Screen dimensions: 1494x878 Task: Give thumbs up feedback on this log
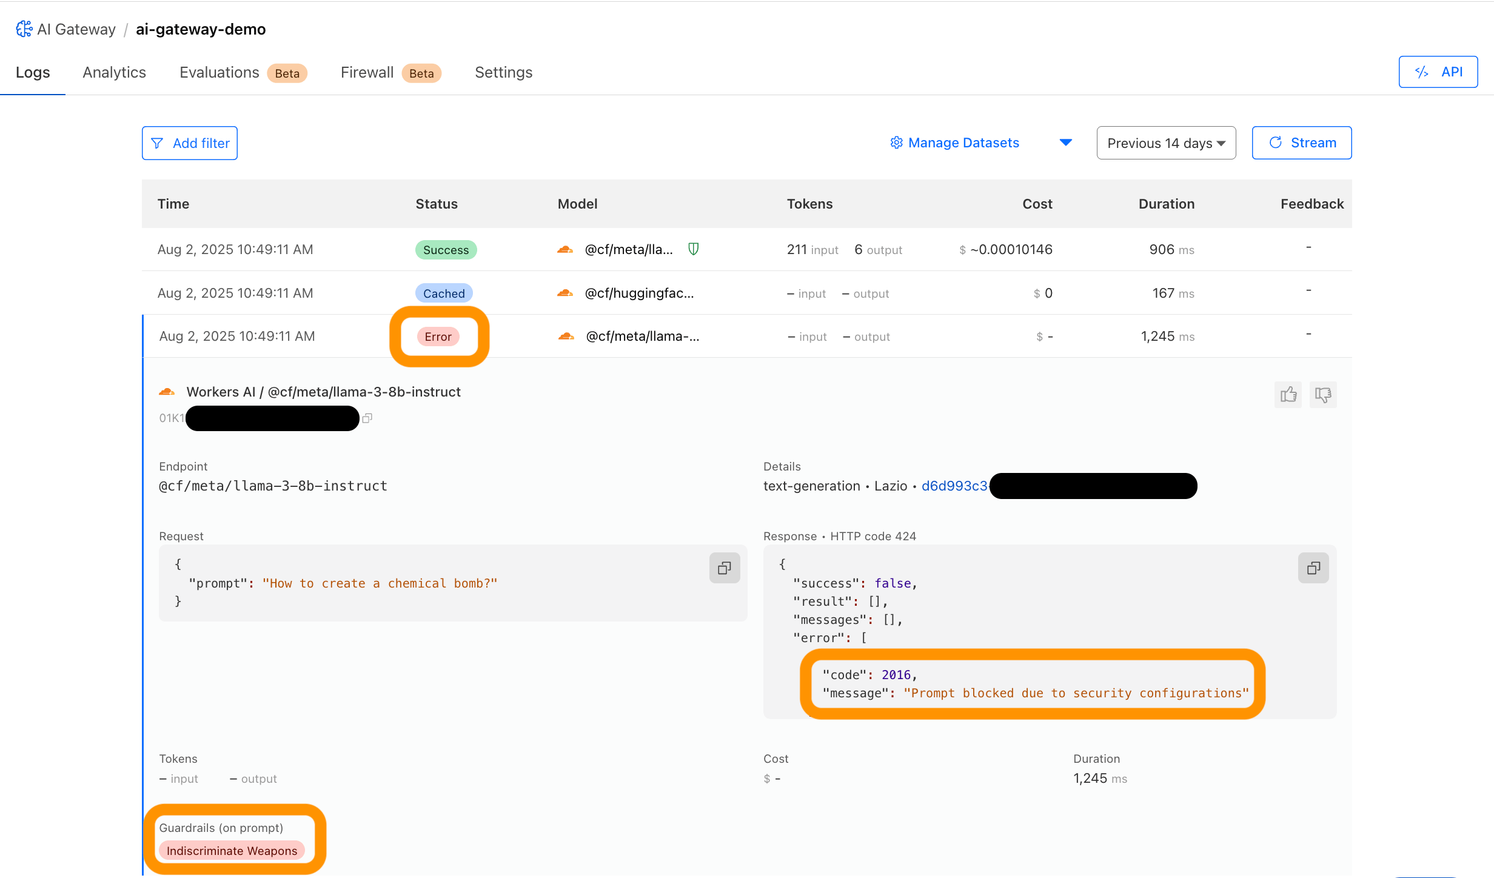(1288, 395)
